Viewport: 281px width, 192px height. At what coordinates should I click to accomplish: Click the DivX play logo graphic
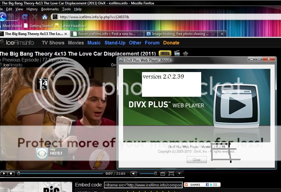[237, 106]
